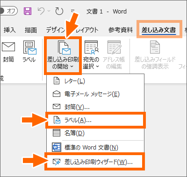This screenshot has height=177, width=187.
Task: Open 差し込み印刷の開始 dropdown button
Action: (63, 55)
